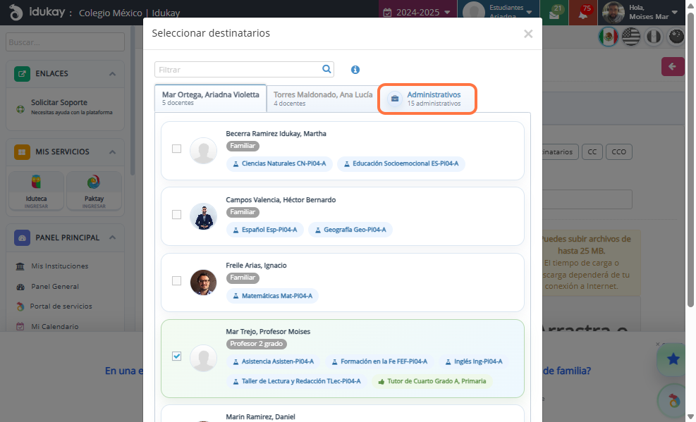Image resolution: width=696 pixels, height=422 pixels.
Task: Switch to Torres Maldonado, Ana Lucía tab
Action: tap(323, 99)
